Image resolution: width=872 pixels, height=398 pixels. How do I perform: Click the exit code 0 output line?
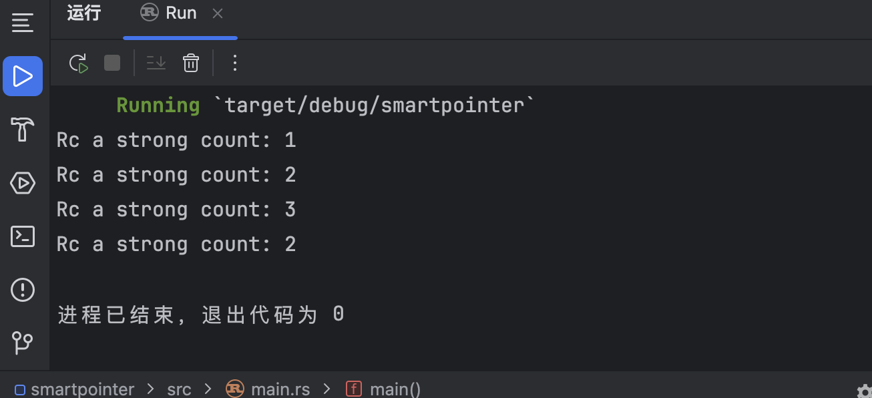(201, 315)
